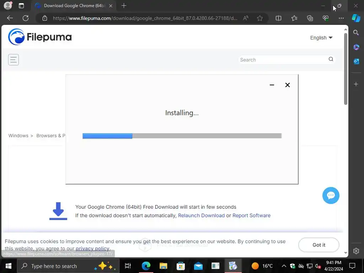Click the page vertical scrollbar thumb
This screenshot has width=364, height=273.
[346, 69]
